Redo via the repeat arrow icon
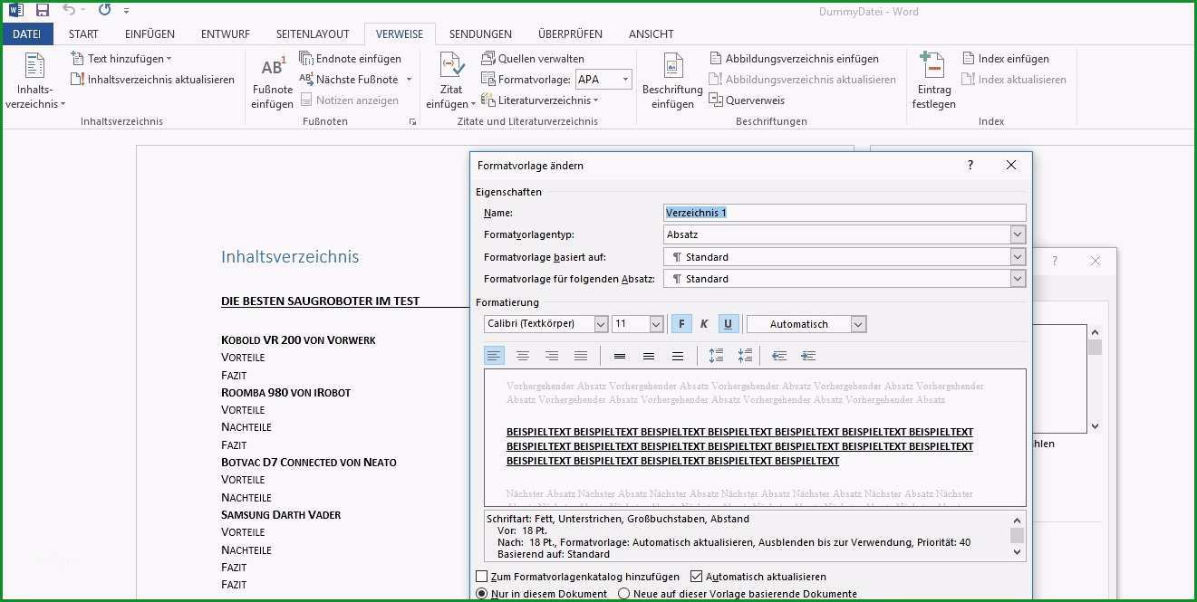Image resolution: width=1197 pixels, height=602 pixels. click(x=104, y=11)
